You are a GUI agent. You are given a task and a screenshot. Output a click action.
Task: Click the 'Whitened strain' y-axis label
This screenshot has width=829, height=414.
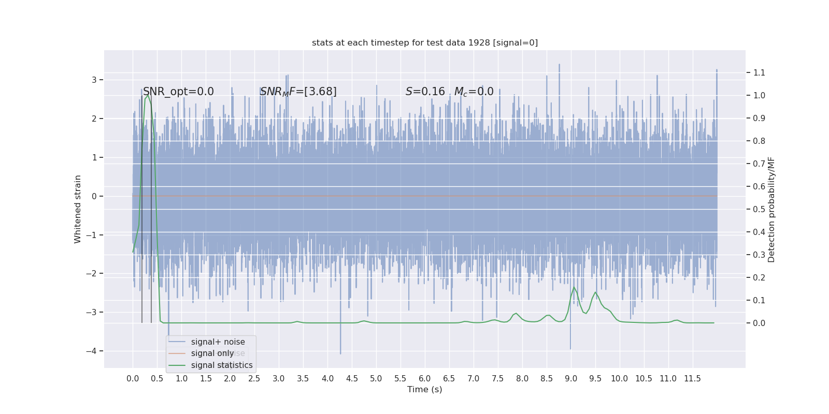pos(78,209)
